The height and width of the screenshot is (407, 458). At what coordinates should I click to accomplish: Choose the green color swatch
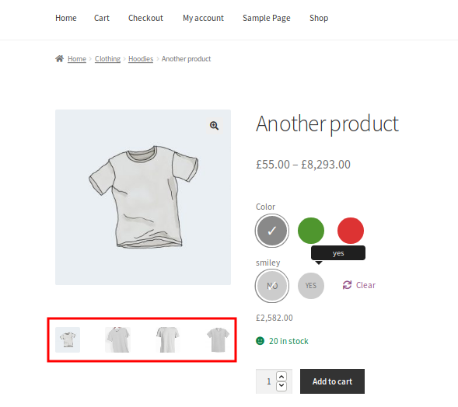pos(311,231)
